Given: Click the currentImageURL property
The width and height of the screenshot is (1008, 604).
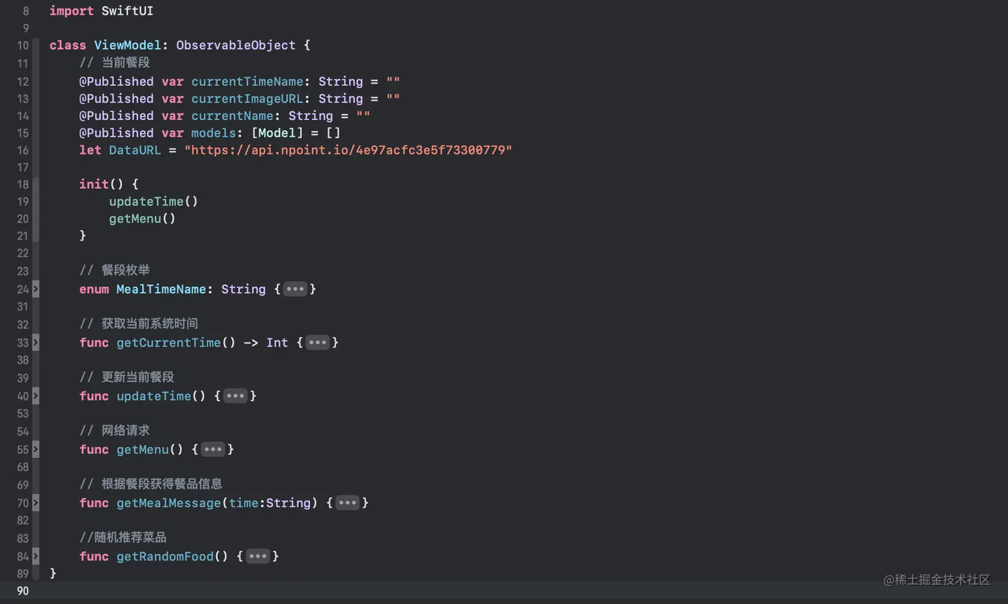Looking at the screenshot, I should (247, 99).
